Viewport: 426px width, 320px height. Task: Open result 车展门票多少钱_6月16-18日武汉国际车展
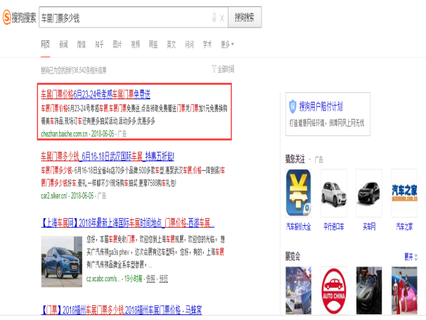click(108, 156)
